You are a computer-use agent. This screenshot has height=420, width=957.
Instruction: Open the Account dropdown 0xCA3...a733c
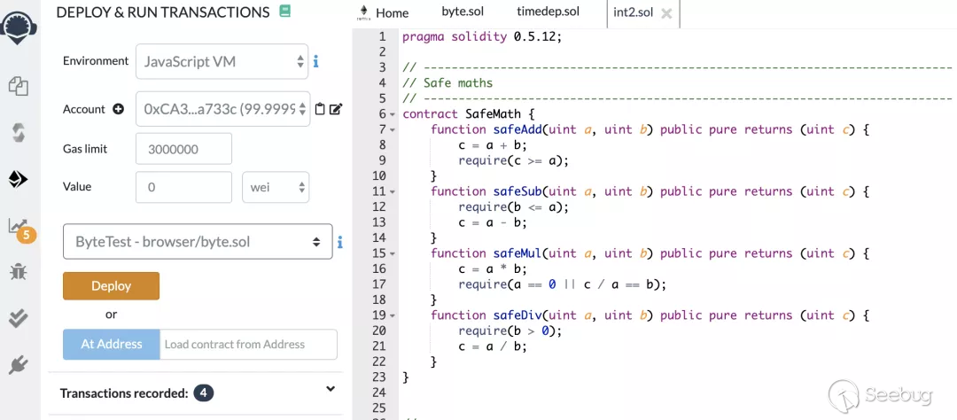(x=222, y=109)
